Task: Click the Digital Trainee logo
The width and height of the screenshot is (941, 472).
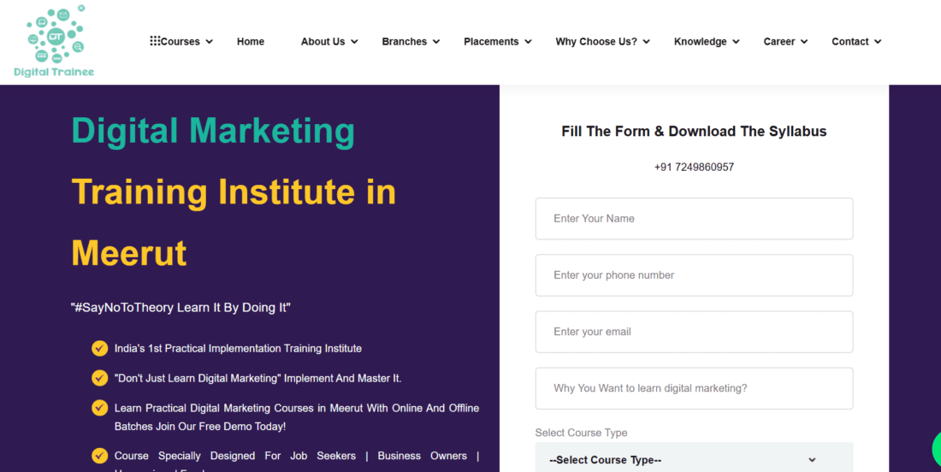Action: [54, 41]
